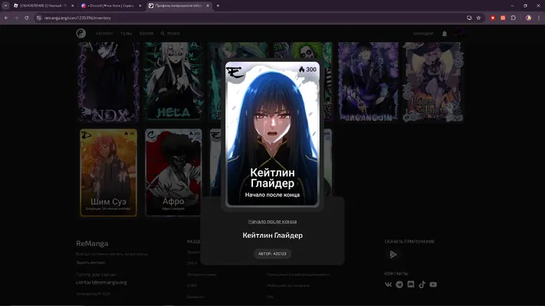Expand the tab search dropdown arrow
This screenshot has height=306, width=545.
click(5, 5)
